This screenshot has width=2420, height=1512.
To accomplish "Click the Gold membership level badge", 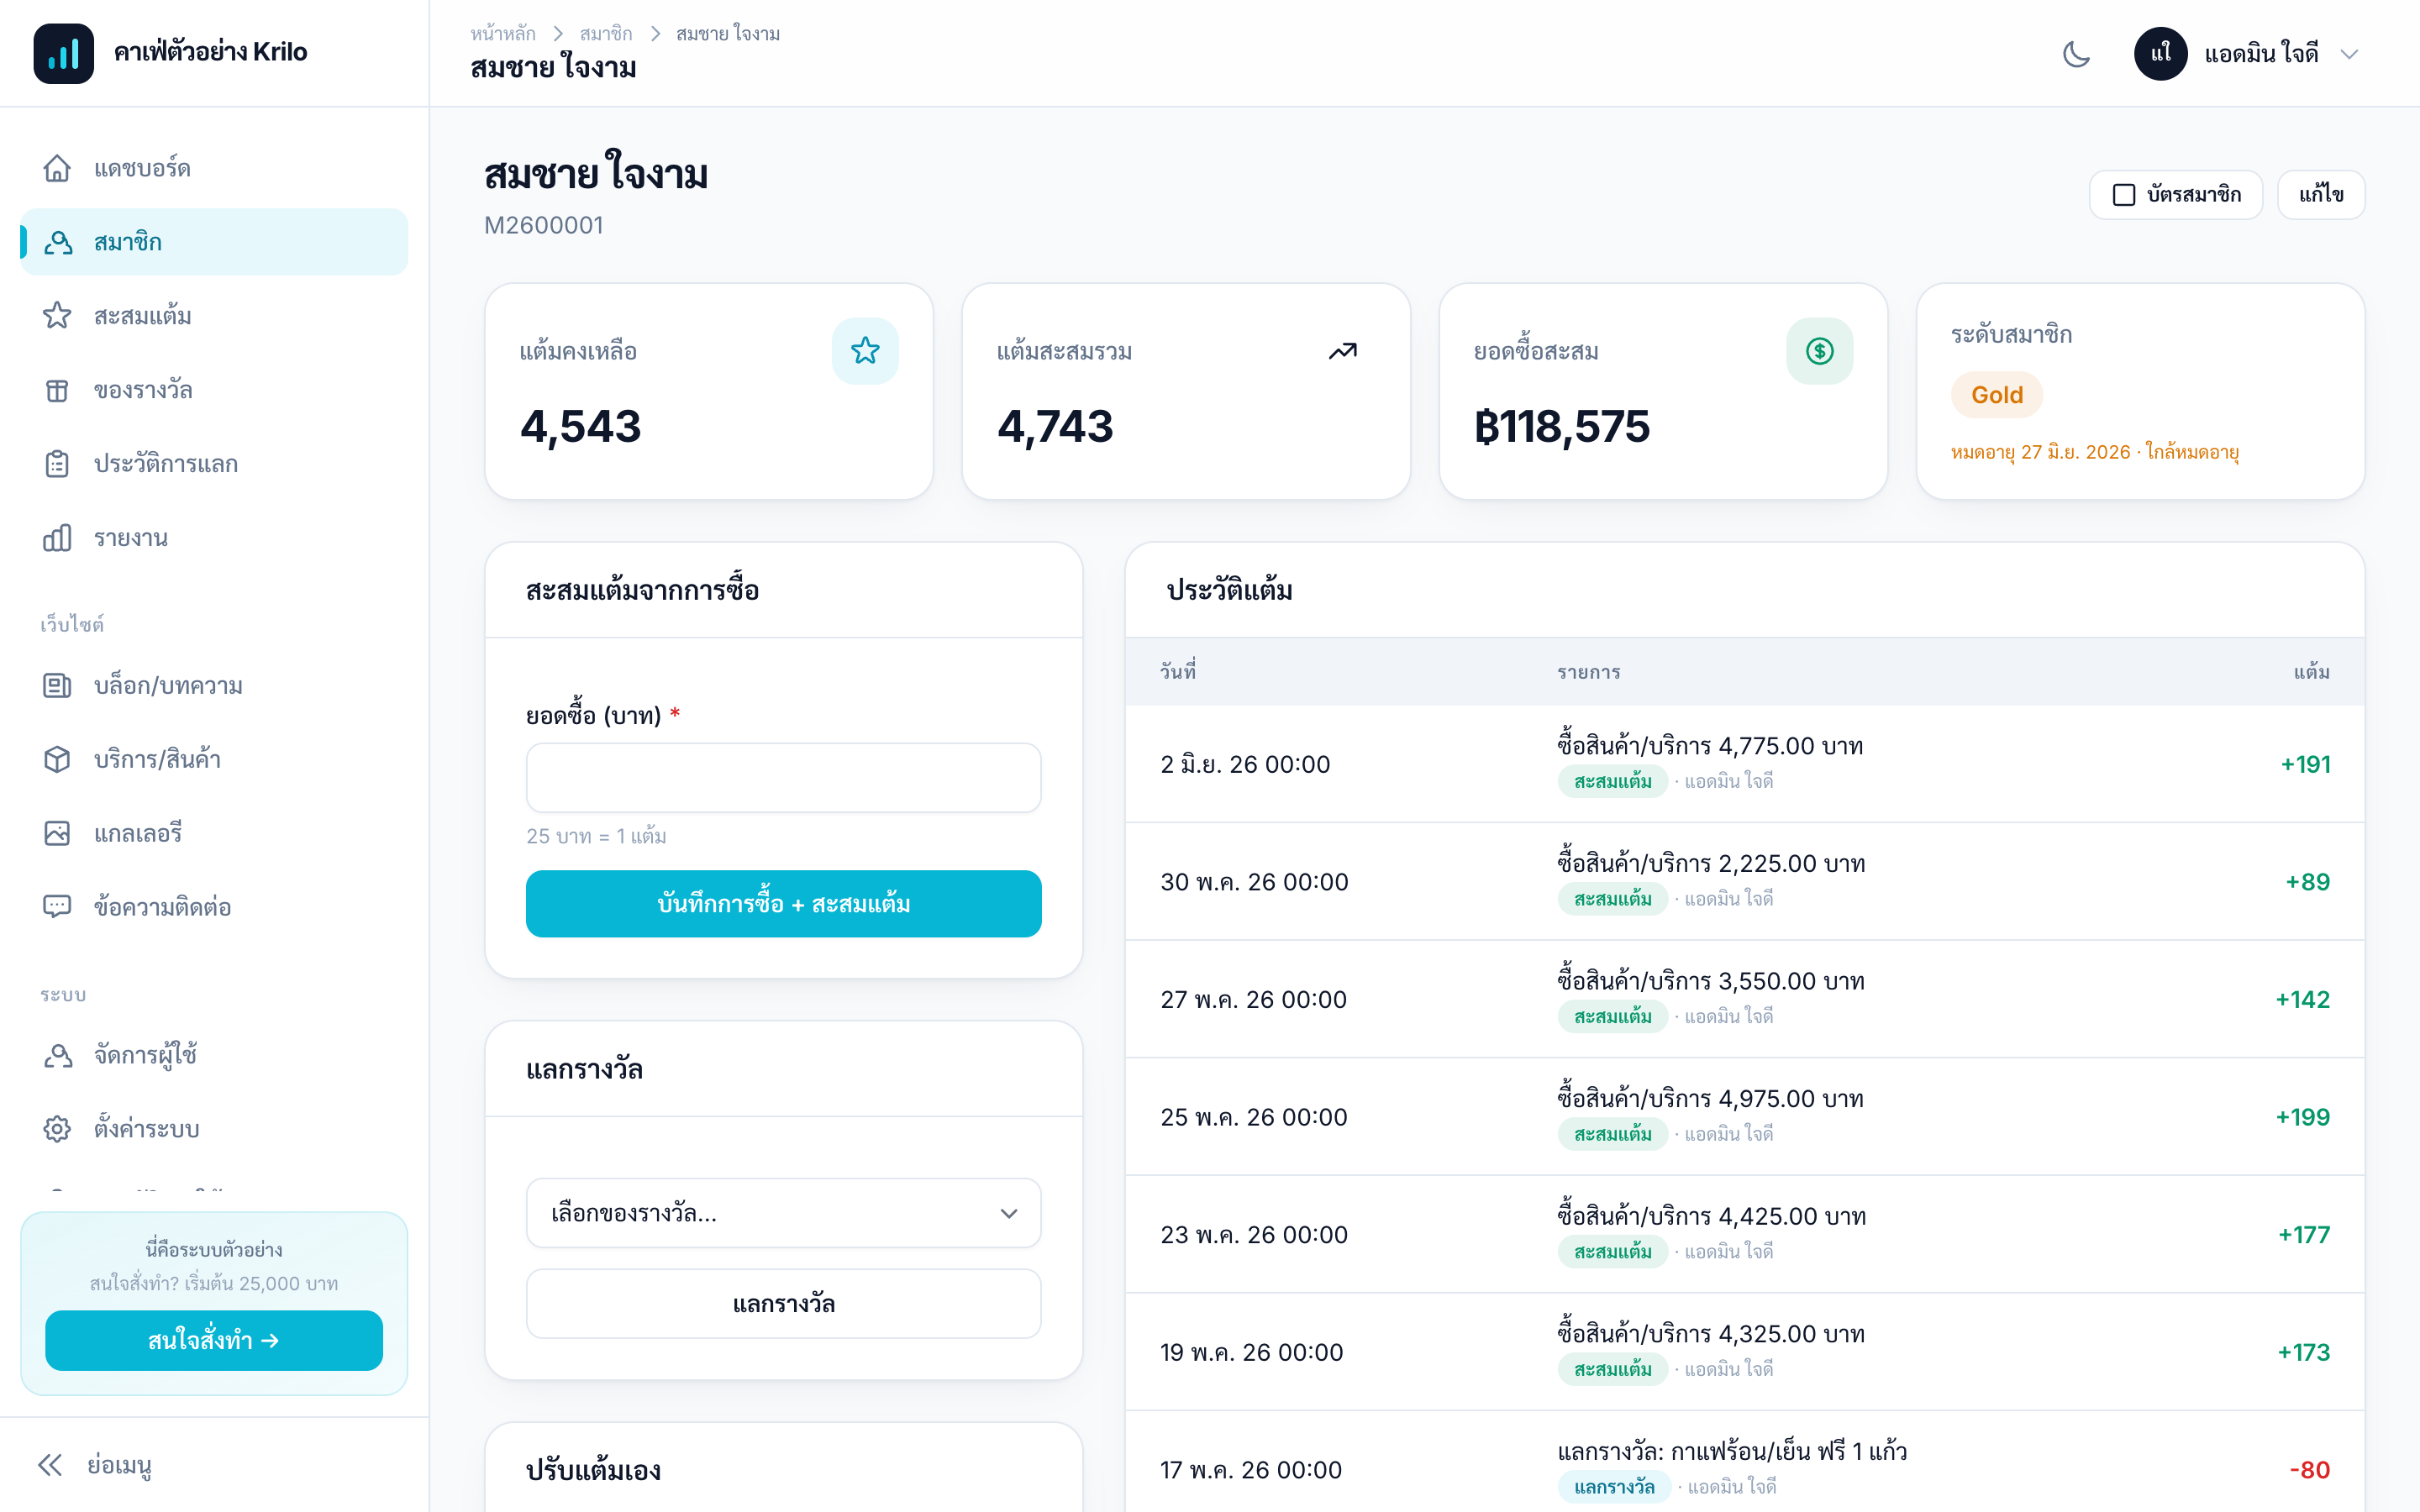I will [x=1996, y=395].
